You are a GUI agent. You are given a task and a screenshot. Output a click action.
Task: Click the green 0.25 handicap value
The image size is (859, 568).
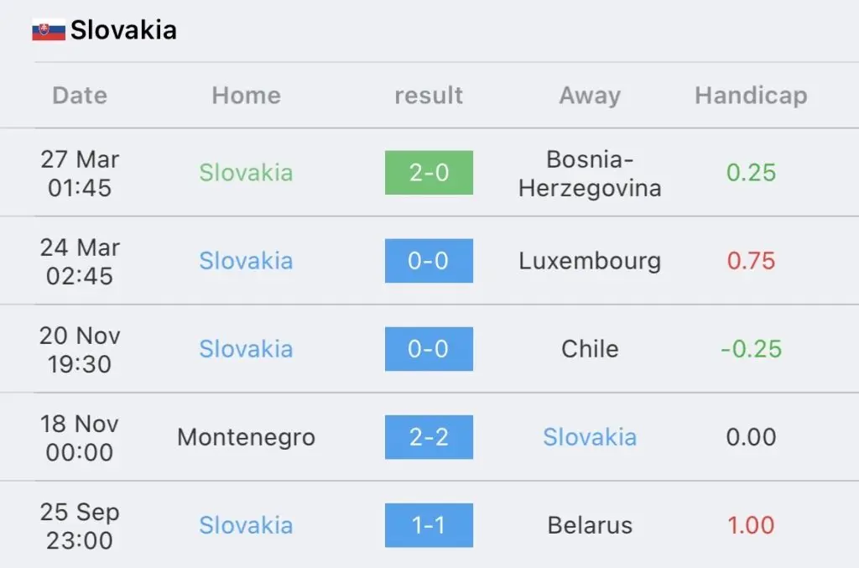[751, 173]
